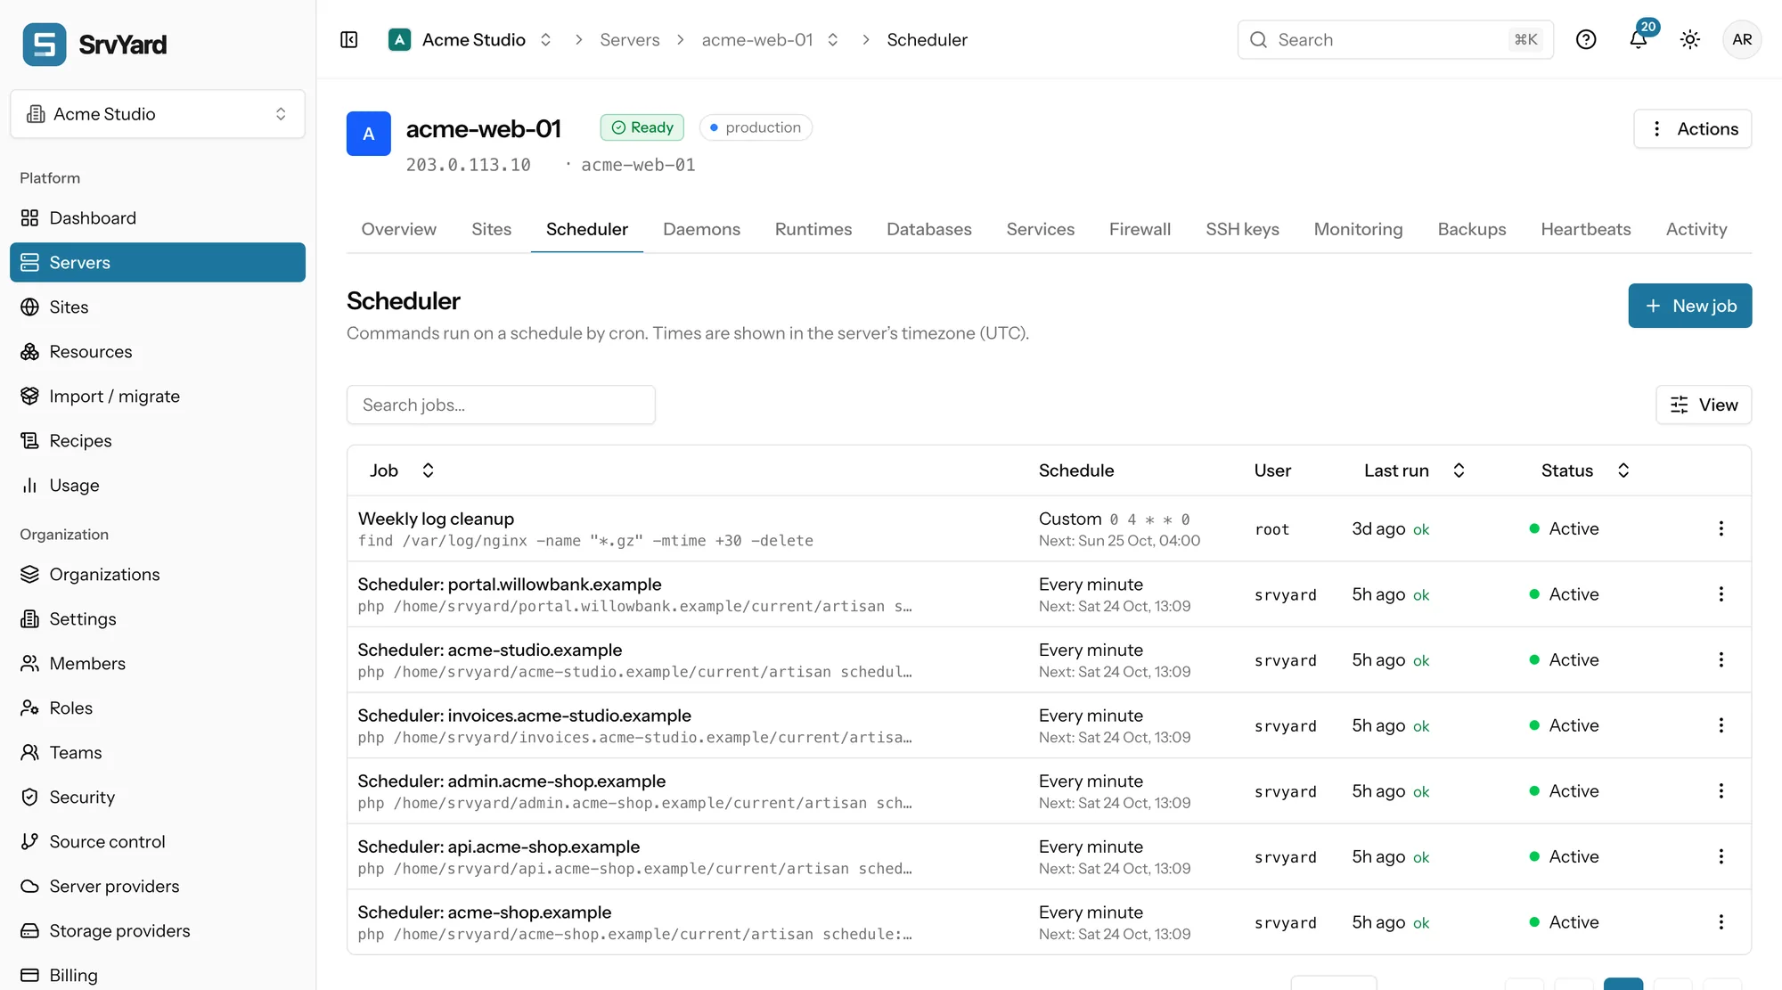Open Source control in sidebar

(x=158, y=842)
